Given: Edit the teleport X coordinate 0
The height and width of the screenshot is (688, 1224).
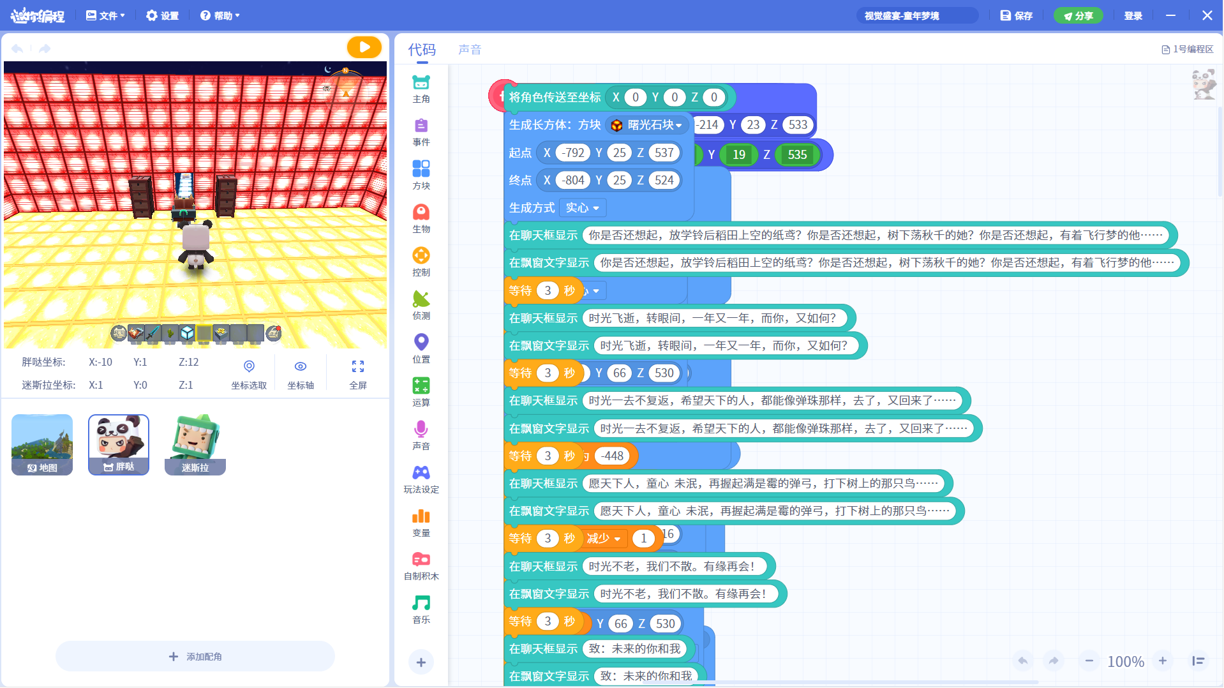Looking at the screenshot, I should (635, 98).
